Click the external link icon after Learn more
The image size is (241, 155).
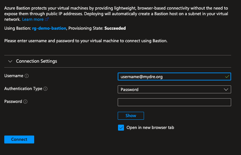47,19
